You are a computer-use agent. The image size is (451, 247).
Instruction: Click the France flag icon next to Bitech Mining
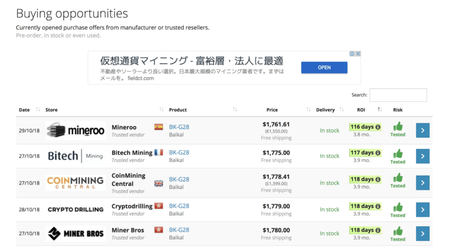click(x=159, y=153)
